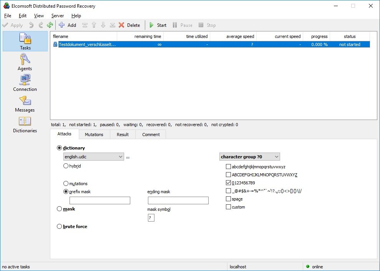The height and width of the screenshot is (271, 380).
Task: Move task to bottom icon
Action: pos(113,25)
